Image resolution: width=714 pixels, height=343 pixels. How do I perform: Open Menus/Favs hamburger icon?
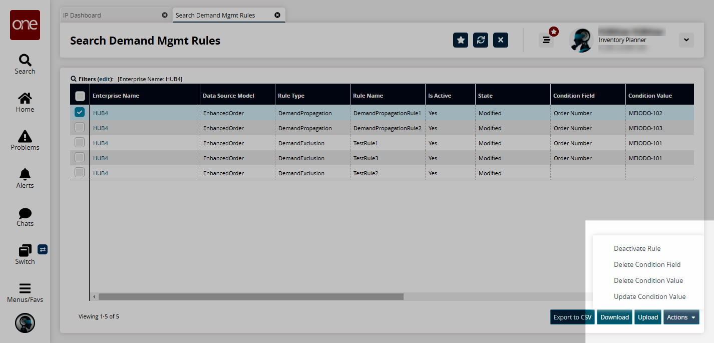(25, 288)
